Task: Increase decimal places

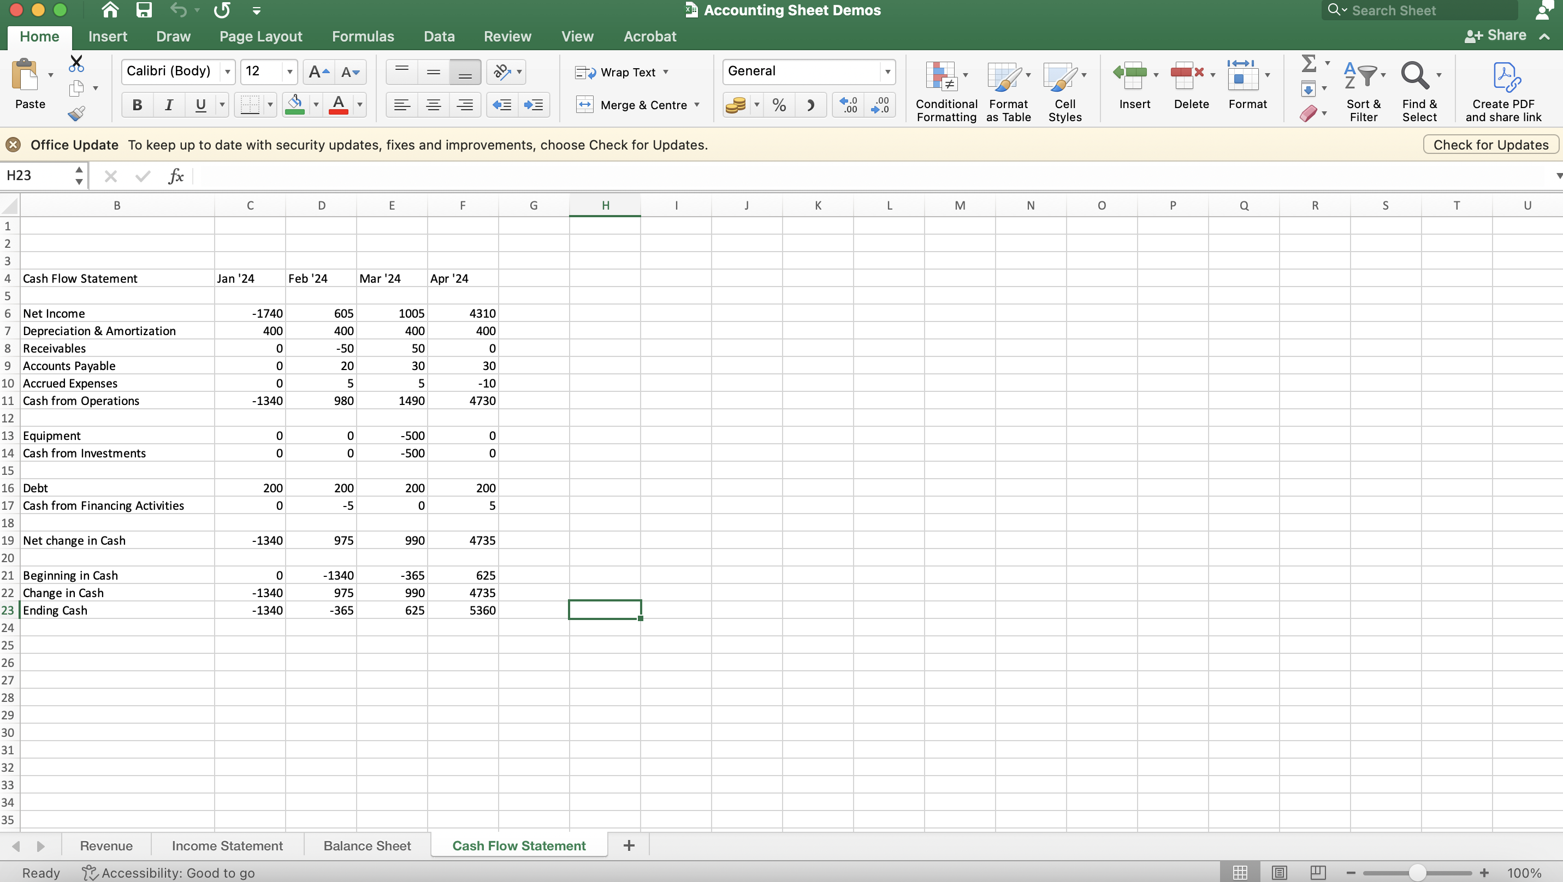Action: tap(848, 105)
